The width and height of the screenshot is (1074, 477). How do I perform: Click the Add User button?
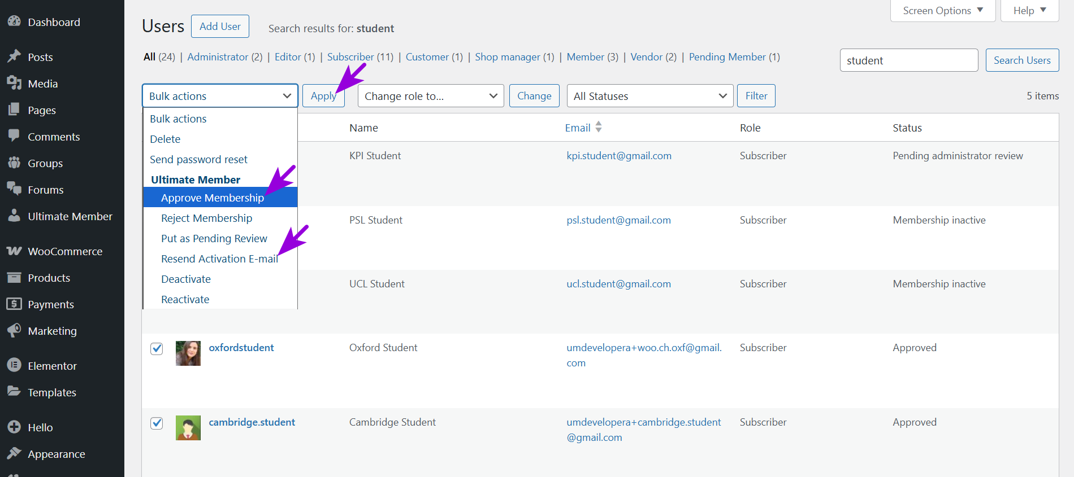click(220, 27)
